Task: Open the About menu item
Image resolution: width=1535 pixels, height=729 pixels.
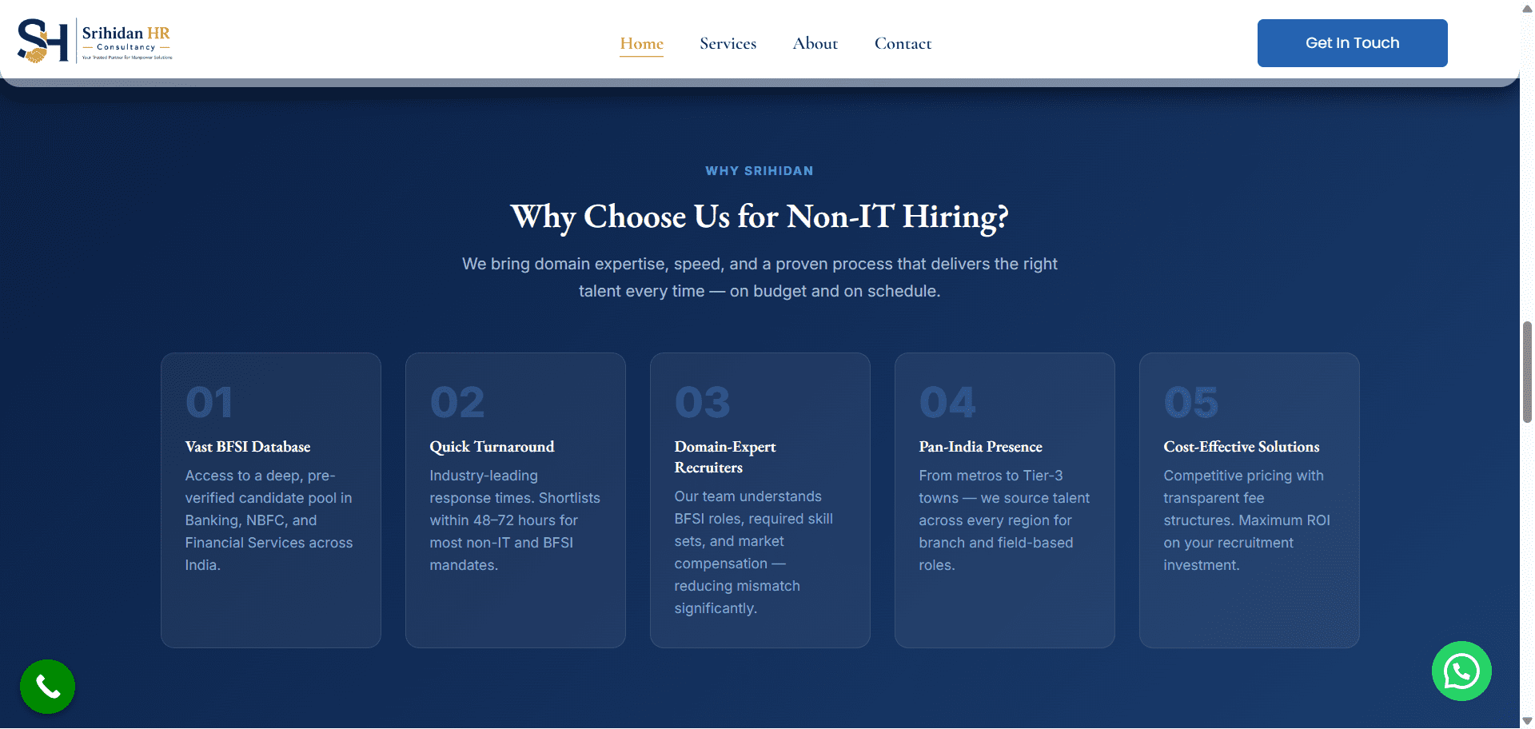Action: click(815, 43)
